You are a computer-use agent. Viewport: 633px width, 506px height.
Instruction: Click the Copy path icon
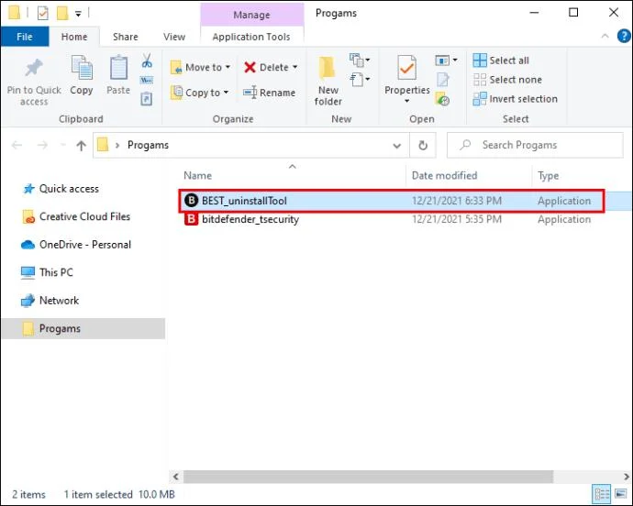(147, 80)
